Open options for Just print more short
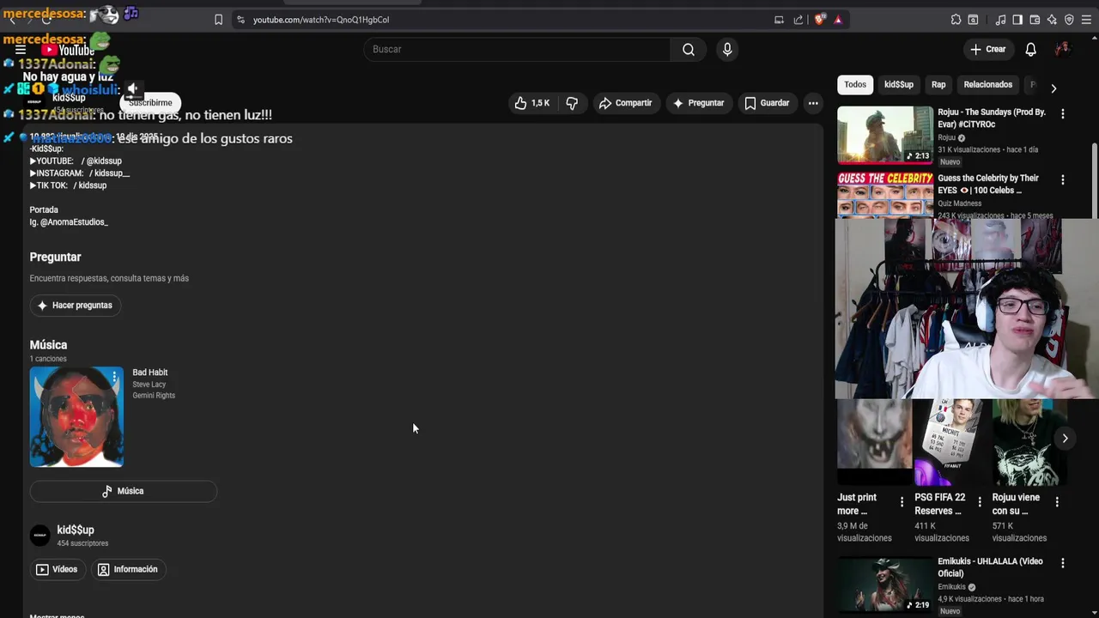 pyautogui.click(x=902, y=501)
